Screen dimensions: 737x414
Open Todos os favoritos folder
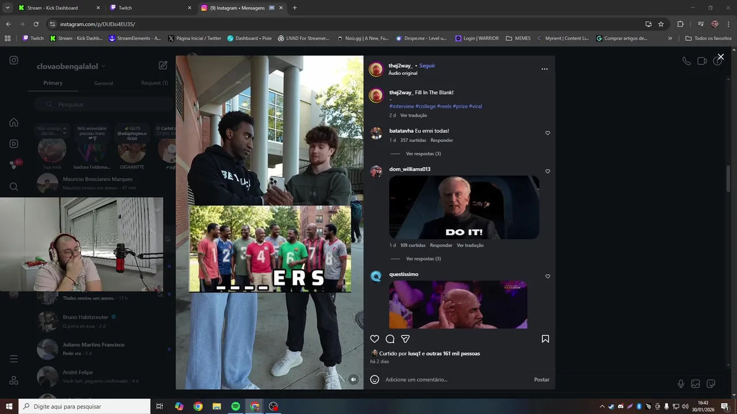[709, 39]
